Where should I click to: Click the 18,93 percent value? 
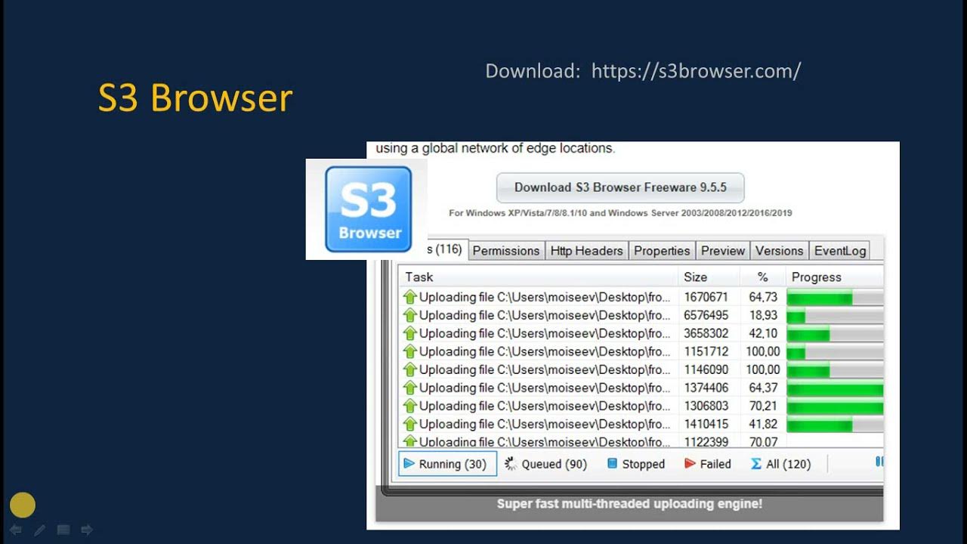(x=763, y=315)
